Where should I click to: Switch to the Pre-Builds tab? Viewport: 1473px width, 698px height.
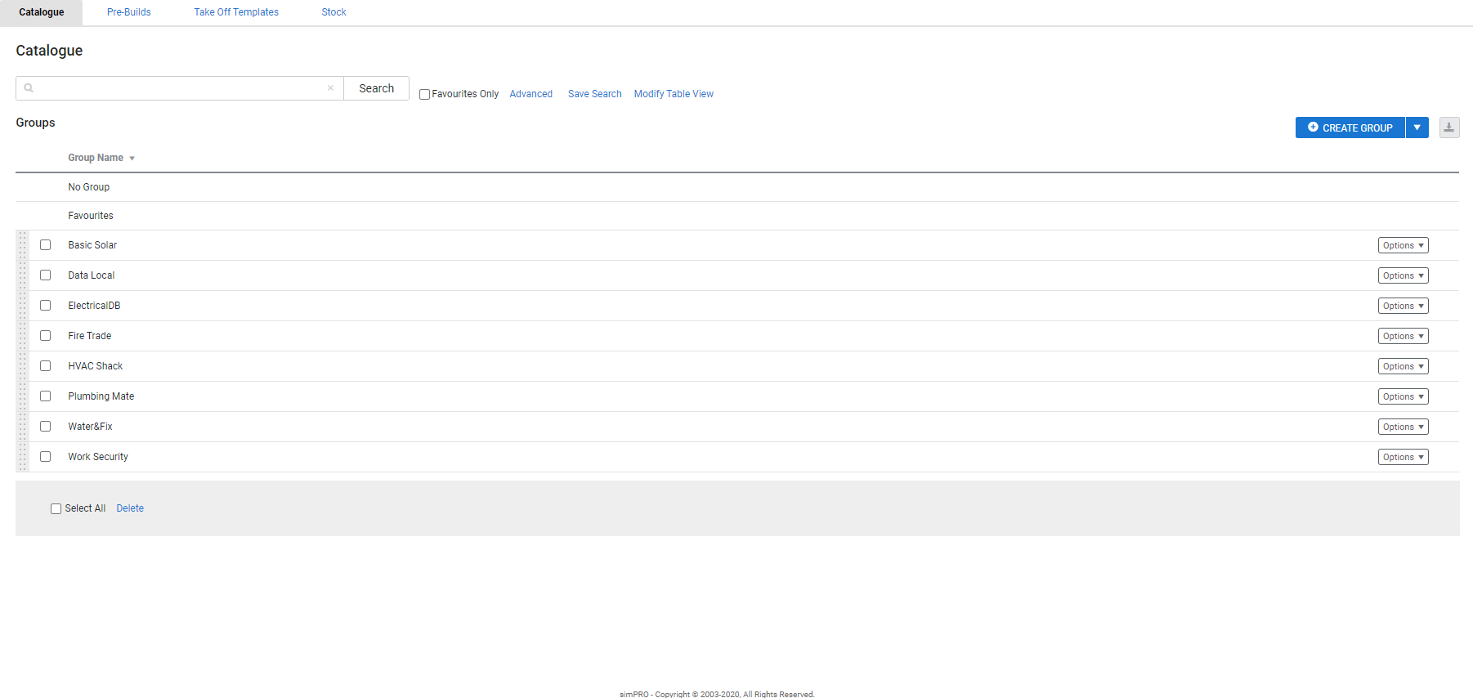point(129,12)
